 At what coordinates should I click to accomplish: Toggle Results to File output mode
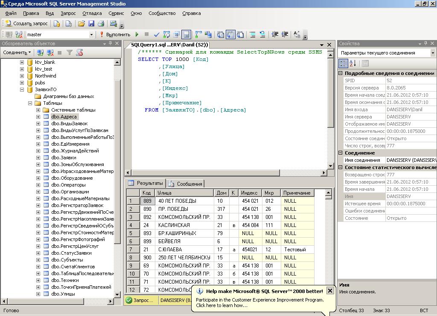tap(240, 34)
